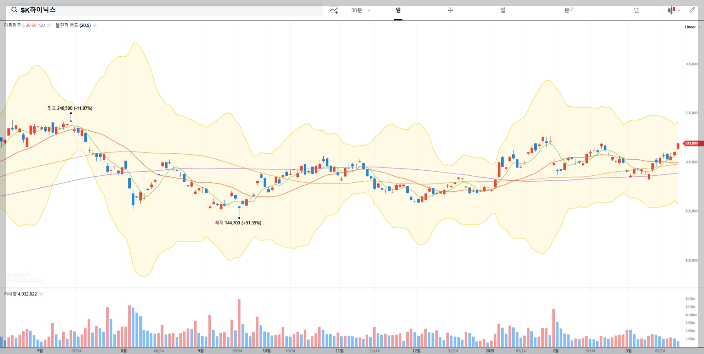
Task: Click the 최저 144,700 low price marker
Action: click(238, 222)
